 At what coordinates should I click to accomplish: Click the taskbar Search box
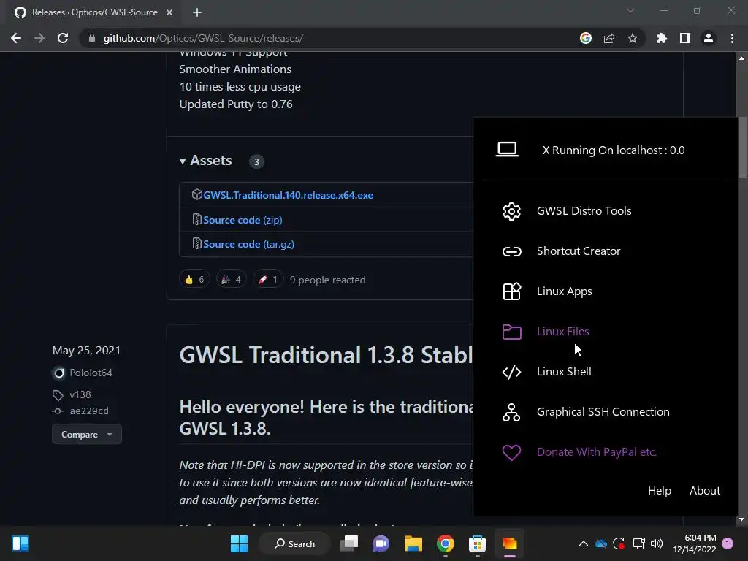295,543
